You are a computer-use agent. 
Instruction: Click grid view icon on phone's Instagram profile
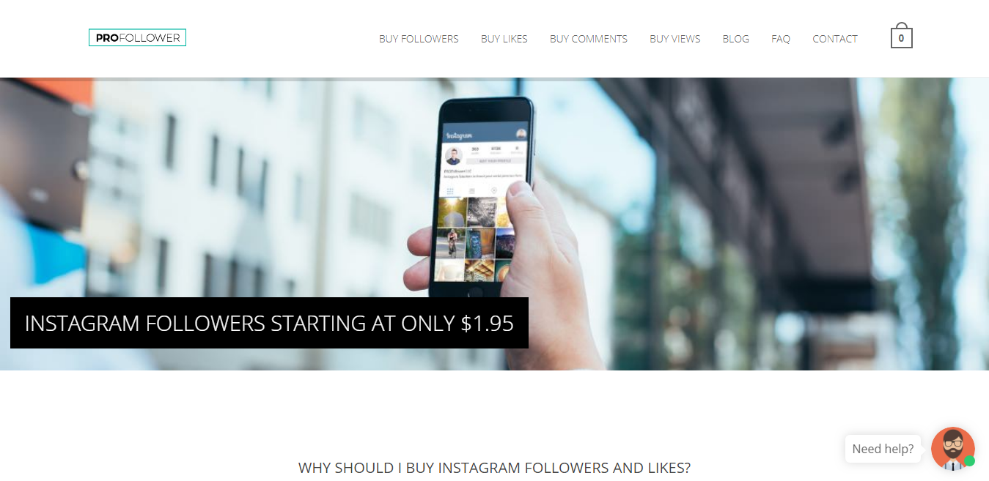point(450,191)
